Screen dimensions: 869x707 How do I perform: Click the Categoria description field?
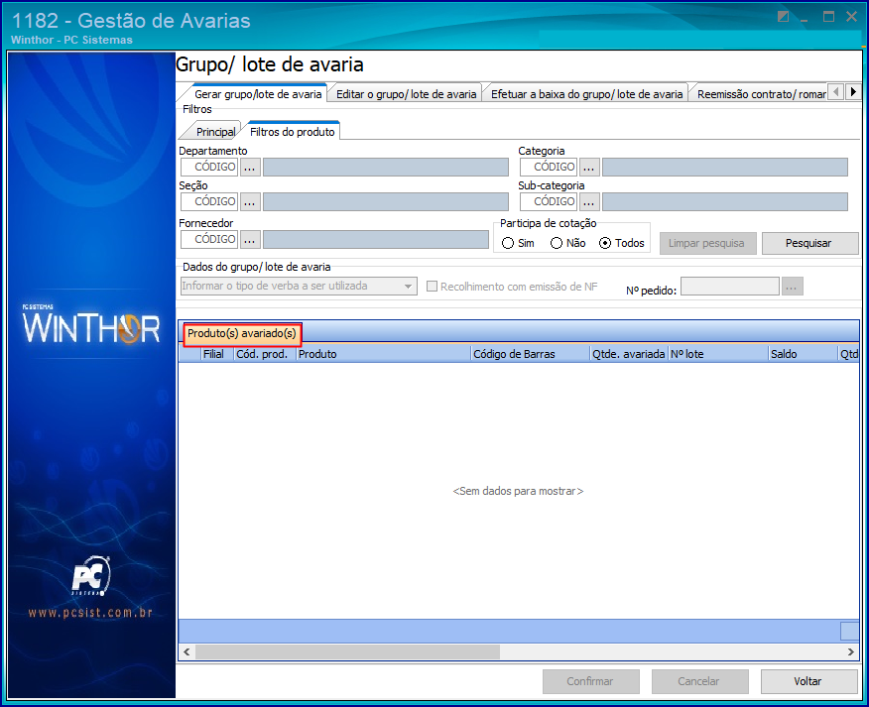(x=725, y=167)
